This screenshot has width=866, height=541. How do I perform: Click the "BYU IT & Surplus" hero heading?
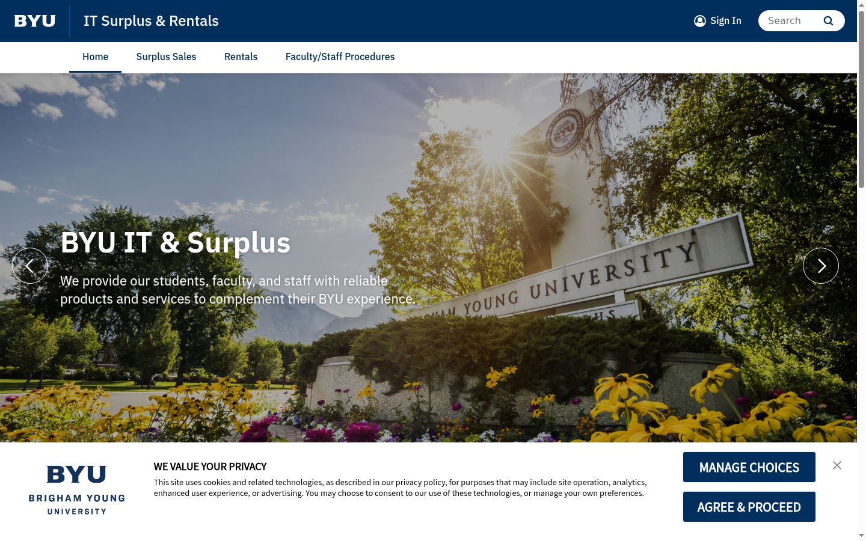point(176,243)
